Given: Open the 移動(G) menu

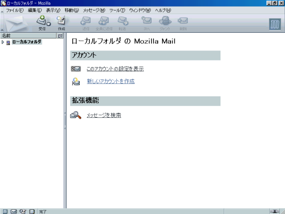Looking at the screenshot, I should click(x=72, y=10).
